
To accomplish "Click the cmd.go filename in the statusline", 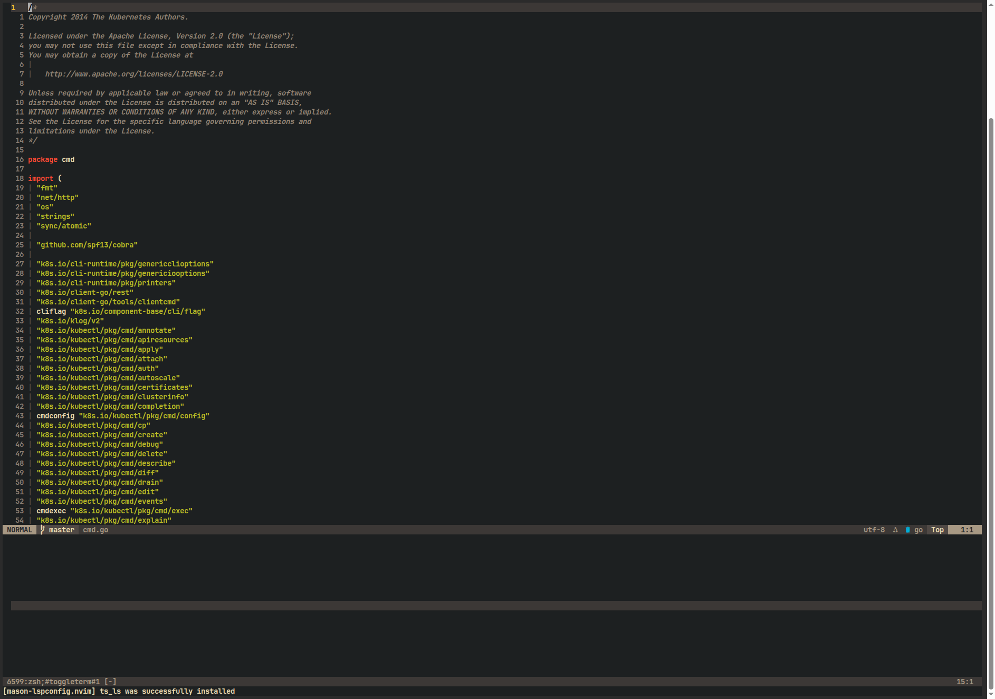I will (95, 530).
